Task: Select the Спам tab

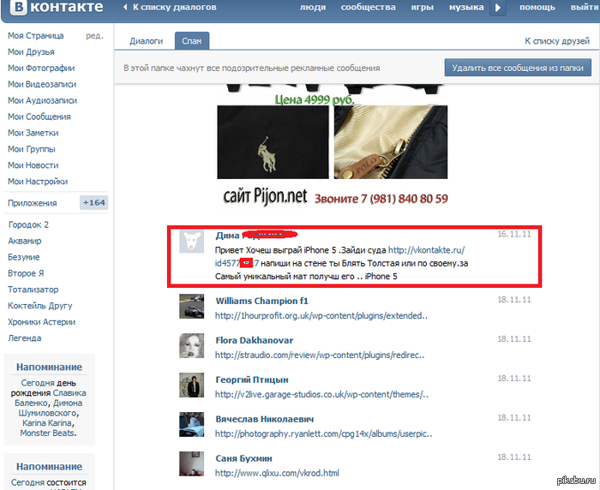Action: click(192, 41)
